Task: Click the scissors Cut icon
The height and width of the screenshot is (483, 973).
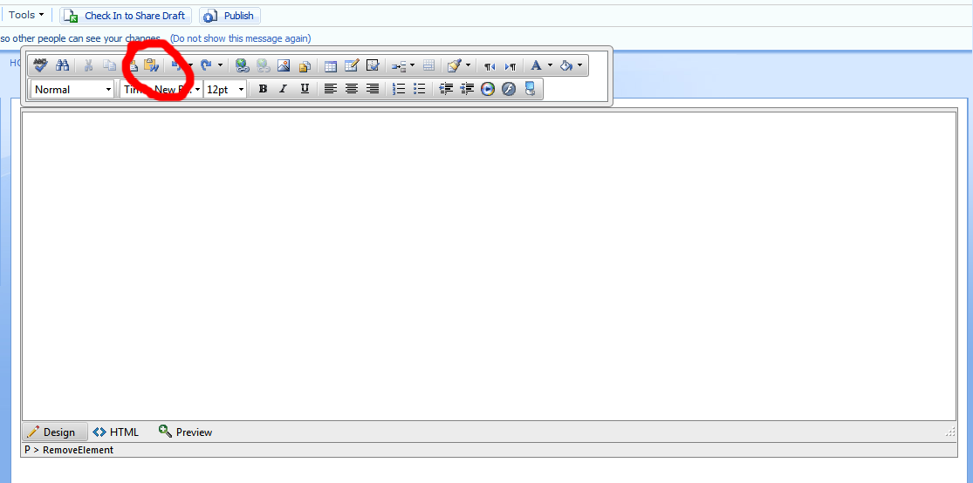Action: pos(88,65)
